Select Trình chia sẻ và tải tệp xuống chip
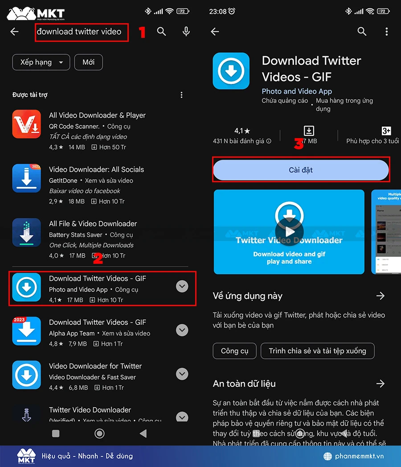This screenshot has width=401, height=467. (317, 351)
